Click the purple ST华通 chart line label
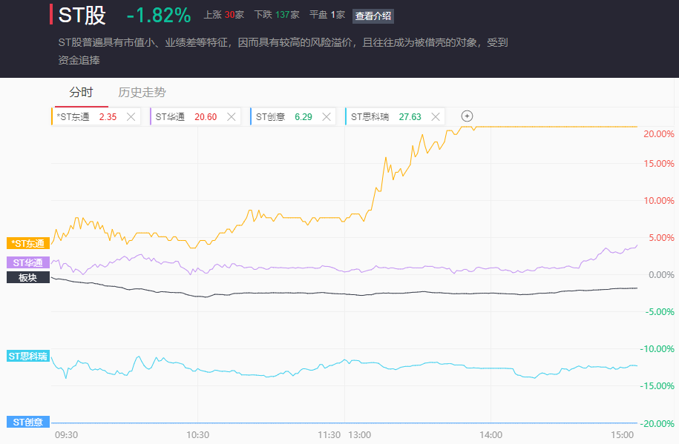 (27, 262)
